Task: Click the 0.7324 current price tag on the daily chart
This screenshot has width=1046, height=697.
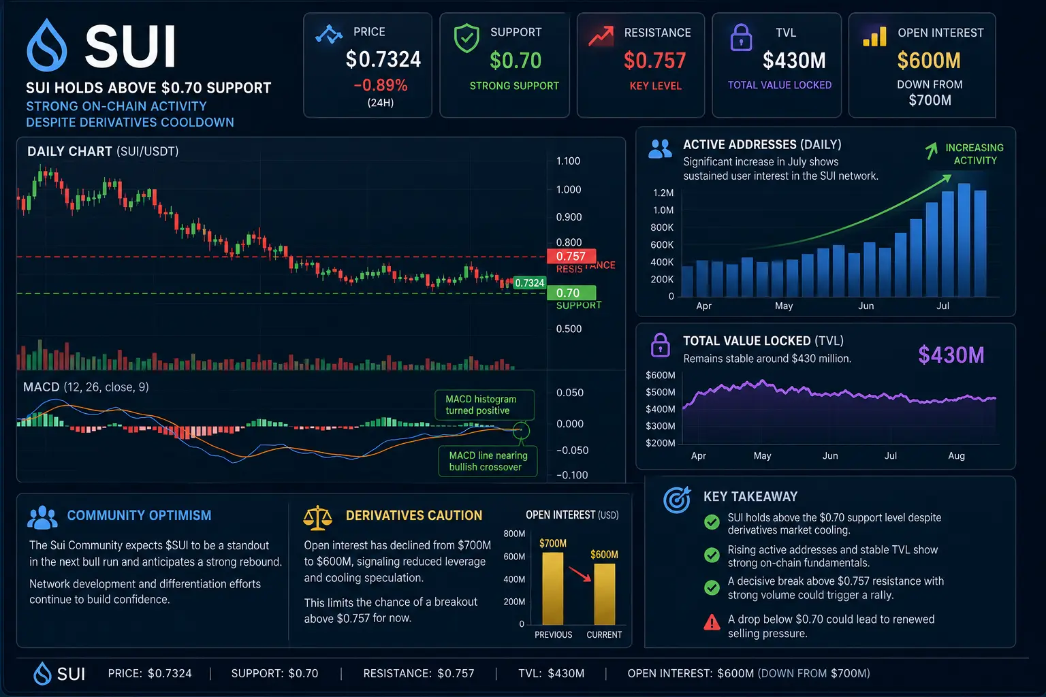Action: (530, 283)
